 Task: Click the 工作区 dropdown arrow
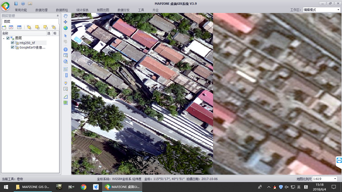(338, 10)
